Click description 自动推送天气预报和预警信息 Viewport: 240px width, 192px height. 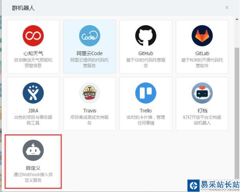click(x=33, y=63)
